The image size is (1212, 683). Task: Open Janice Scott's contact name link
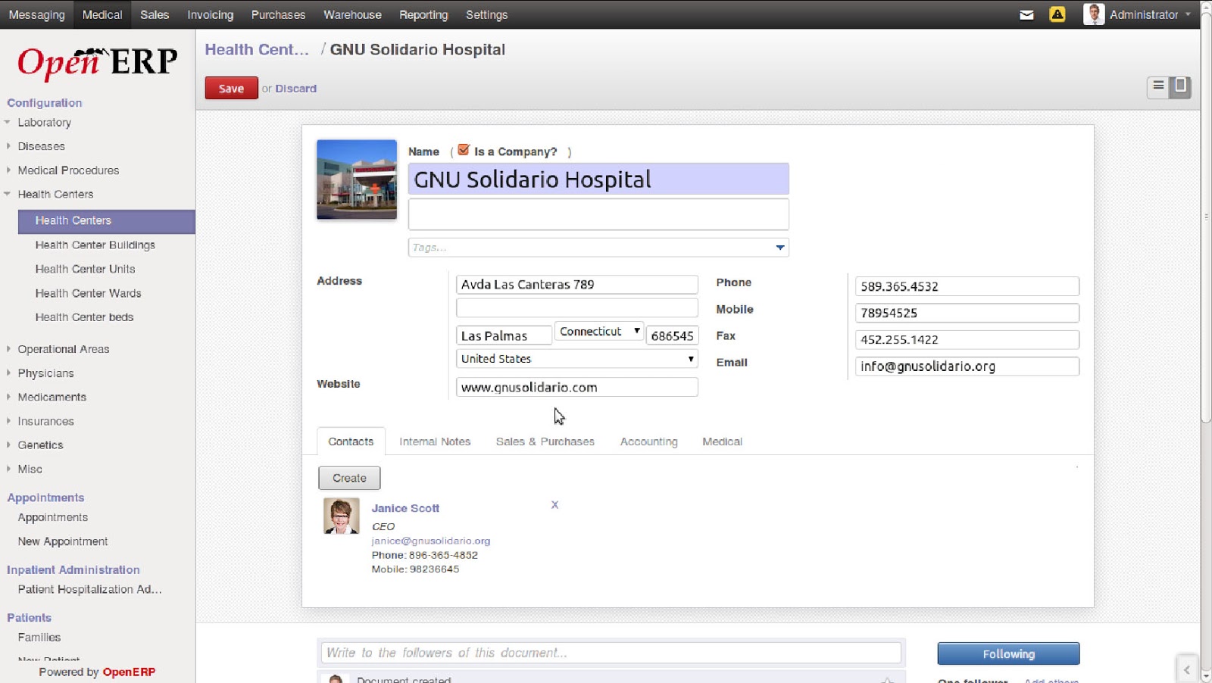coord(405,508)
